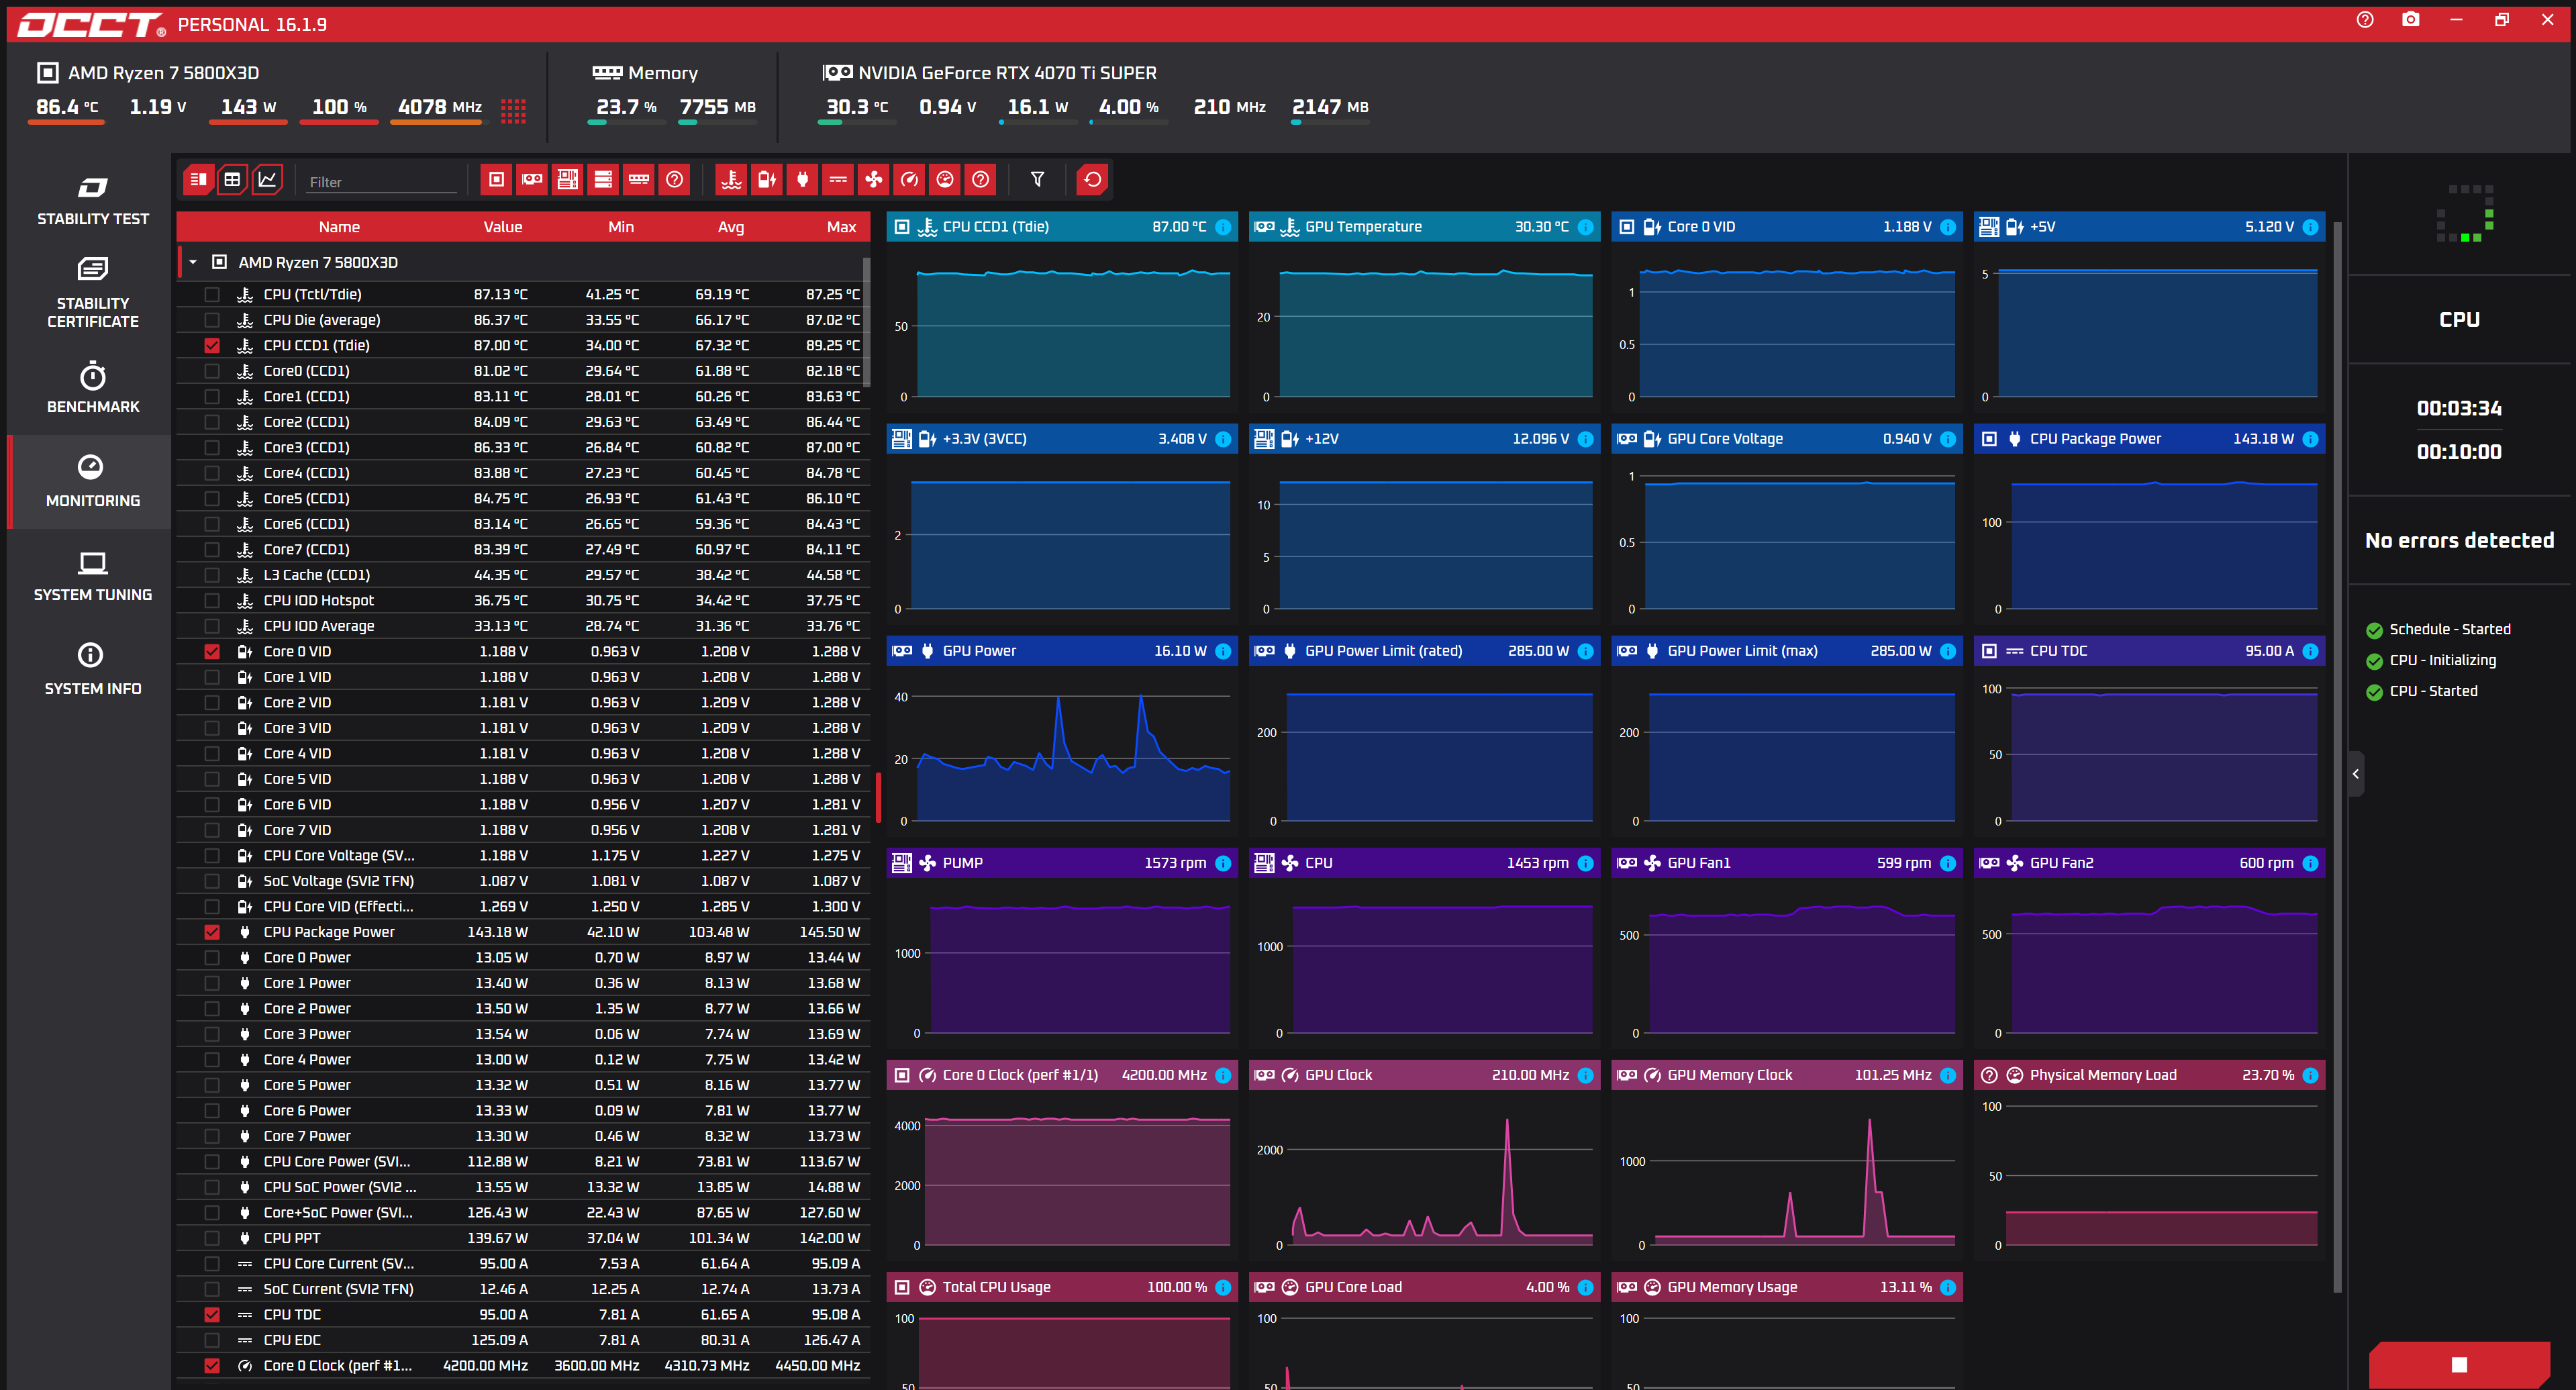Sort table by the Min column
The image size is (2576, 1390).
[621, 227]
